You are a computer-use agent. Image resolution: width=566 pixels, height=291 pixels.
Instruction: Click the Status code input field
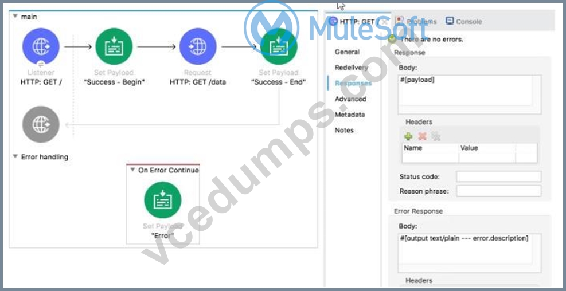pyautogui.click(x=498, y=176)
